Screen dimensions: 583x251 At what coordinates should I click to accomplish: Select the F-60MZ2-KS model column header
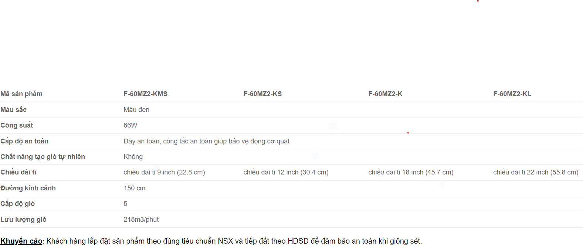click(x=262, y=94)
